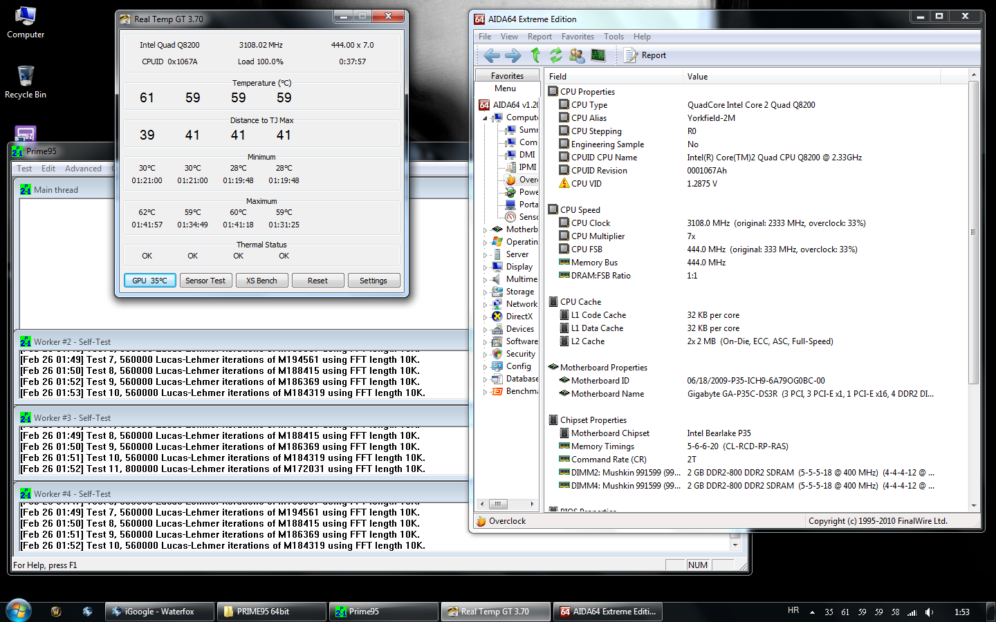Image resolution: width=996 pixels, height=622 pixels.
Task: Open the system monitor screen icon in AIDA64
Action: tap(598, 55)
